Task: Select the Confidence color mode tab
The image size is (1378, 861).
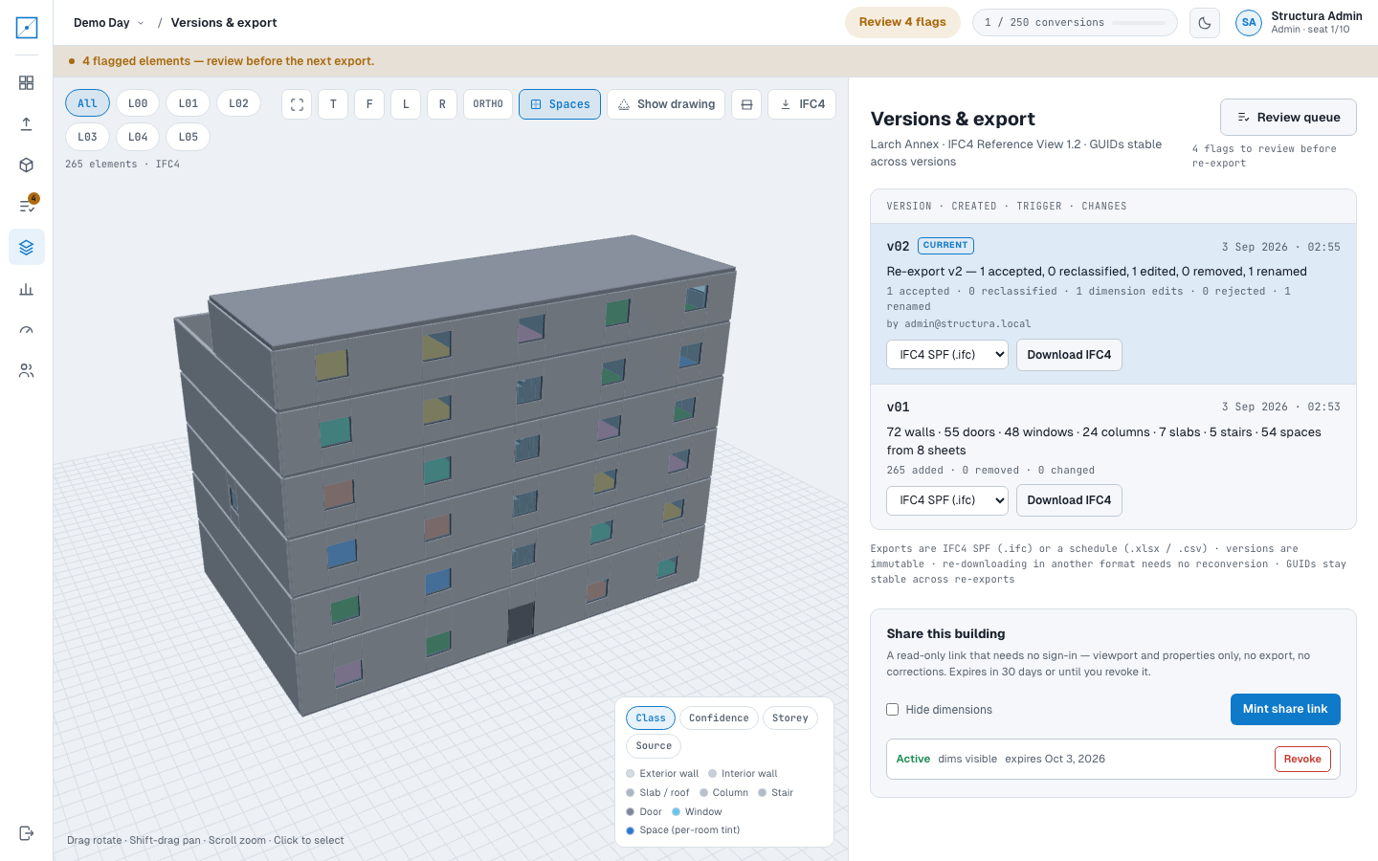Action: point(719,718)
